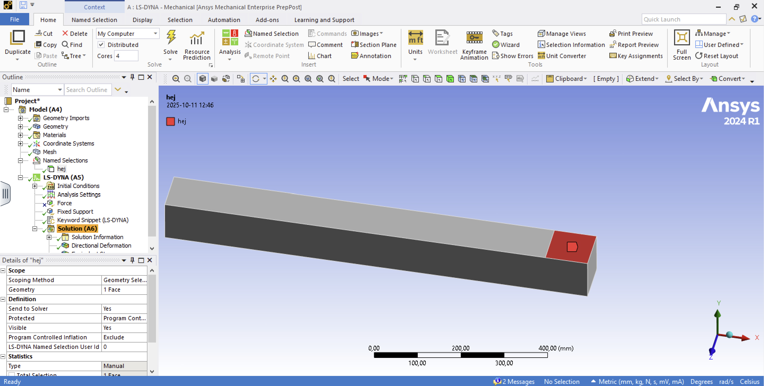Uncheck the Distributed checkbox
The height and width of the screenshot is (386, 764).
click(x=101, y=45)
